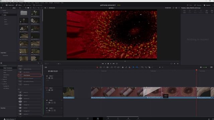Click the timeline playhead marker

click(197, 70)
